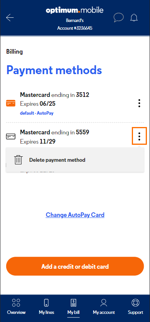Open Overview from bottom navigation

(16, 307)
